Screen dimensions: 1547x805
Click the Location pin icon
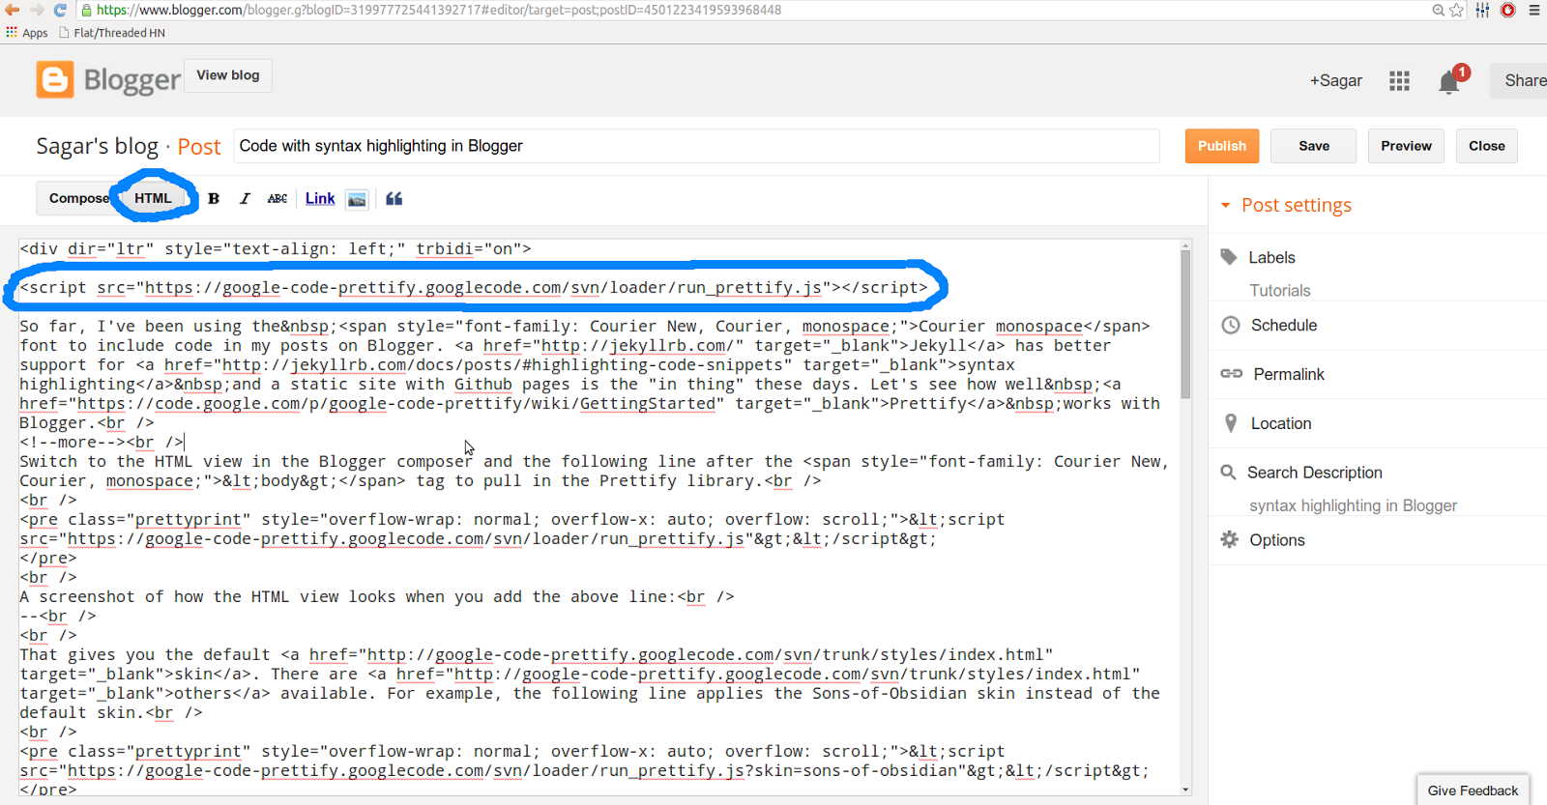(1231, 422)
